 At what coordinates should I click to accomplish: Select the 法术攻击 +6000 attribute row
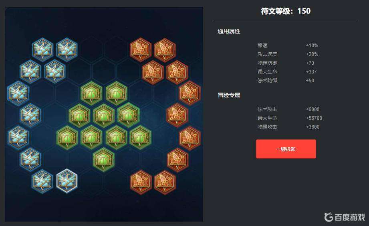[x=288, y=109]
